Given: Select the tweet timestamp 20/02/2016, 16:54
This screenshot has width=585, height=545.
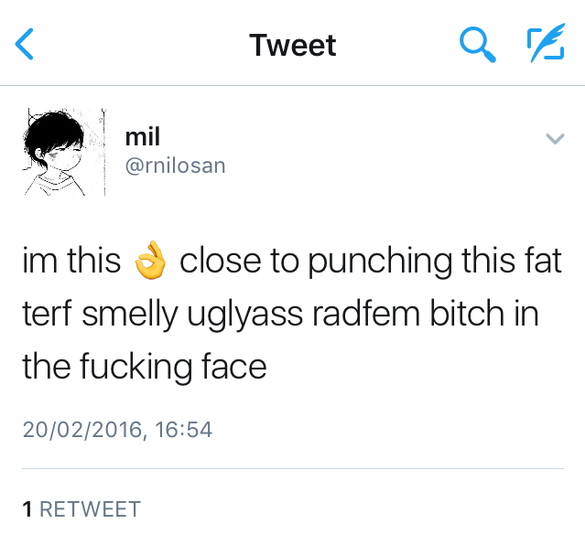Looking at the screenshot, I should (x=117, y=430).
